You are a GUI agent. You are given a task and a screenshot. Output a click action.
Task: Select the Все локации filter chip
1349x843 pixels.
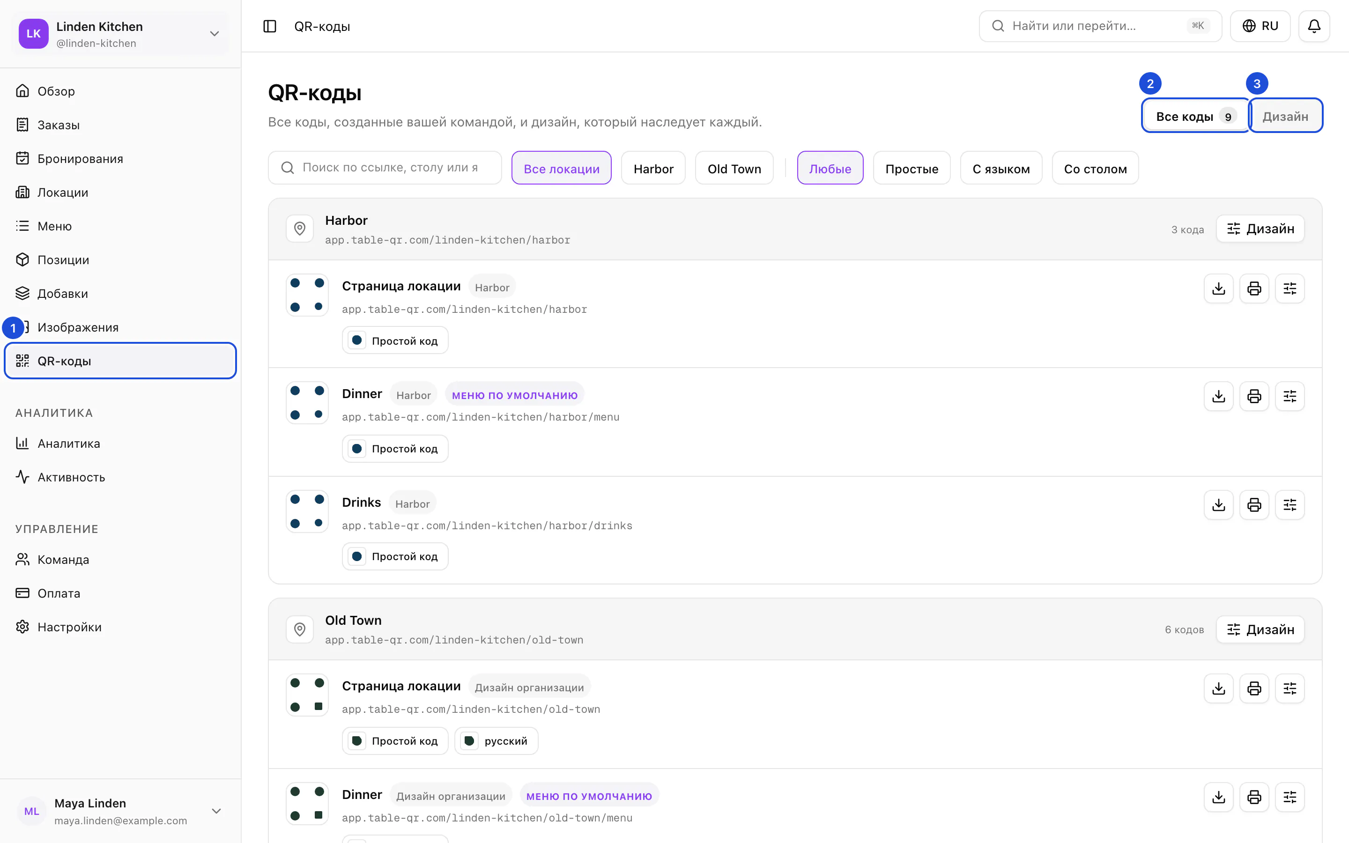[561, 168]
